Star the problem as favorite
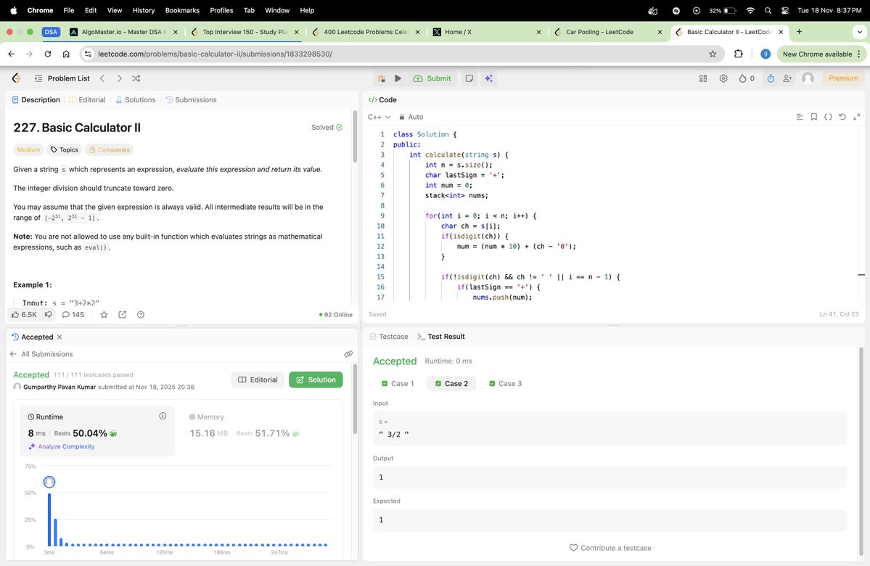The width and height of the screenshot is (870, 566). (x=104, y=315)
